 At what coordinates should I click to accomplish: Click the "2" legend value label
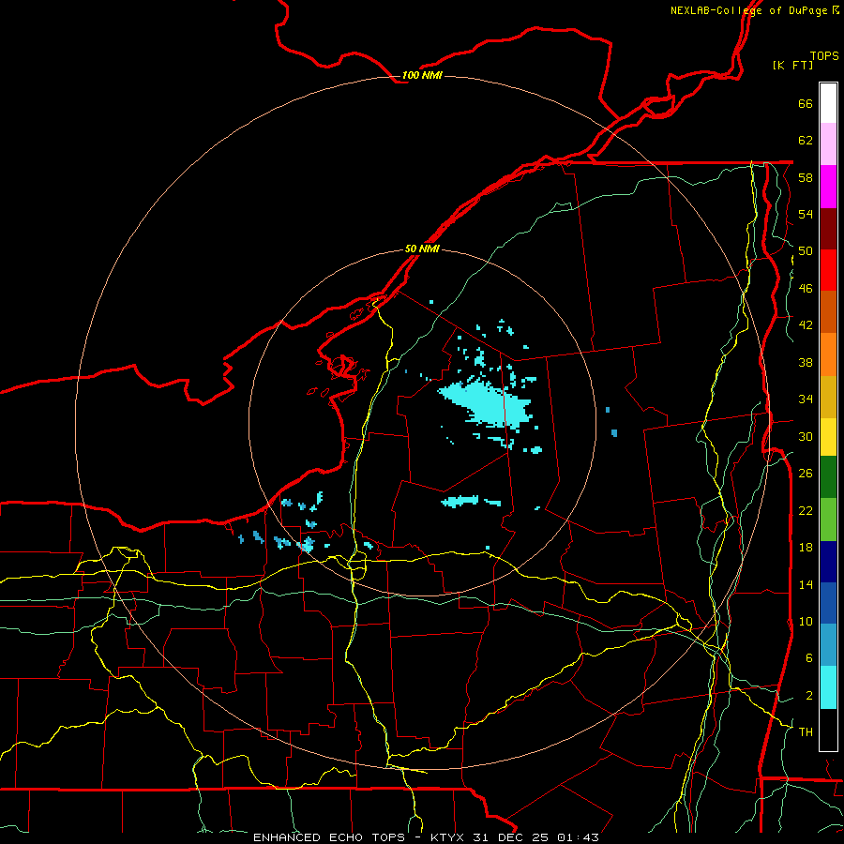click(x=808, y=696)
